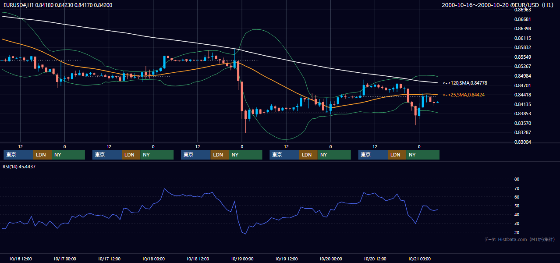Click RSI scale level 50
The image size is (560, 263).
(x=517, y=206)
